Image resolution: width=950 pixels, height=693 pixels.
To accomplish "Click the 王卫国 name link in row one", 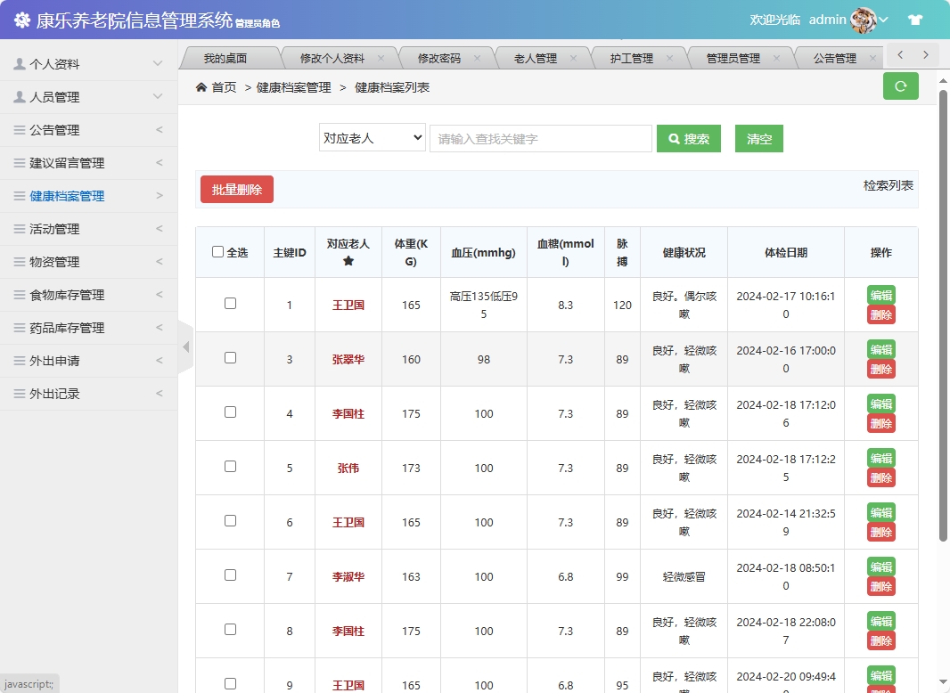I will point(348,305).
